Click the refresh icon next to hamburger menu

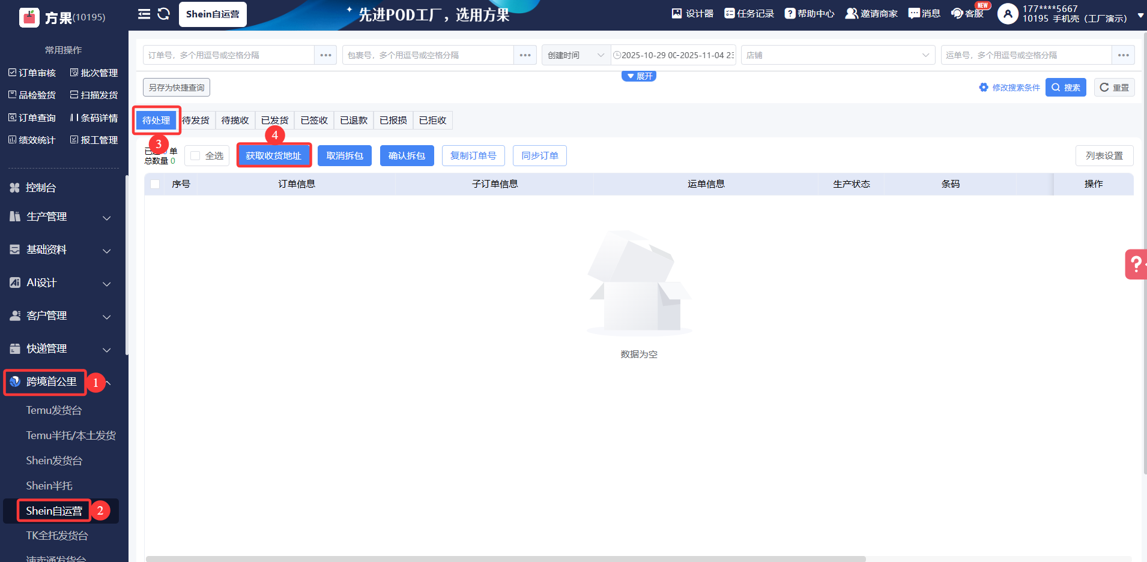coord(163,14)
